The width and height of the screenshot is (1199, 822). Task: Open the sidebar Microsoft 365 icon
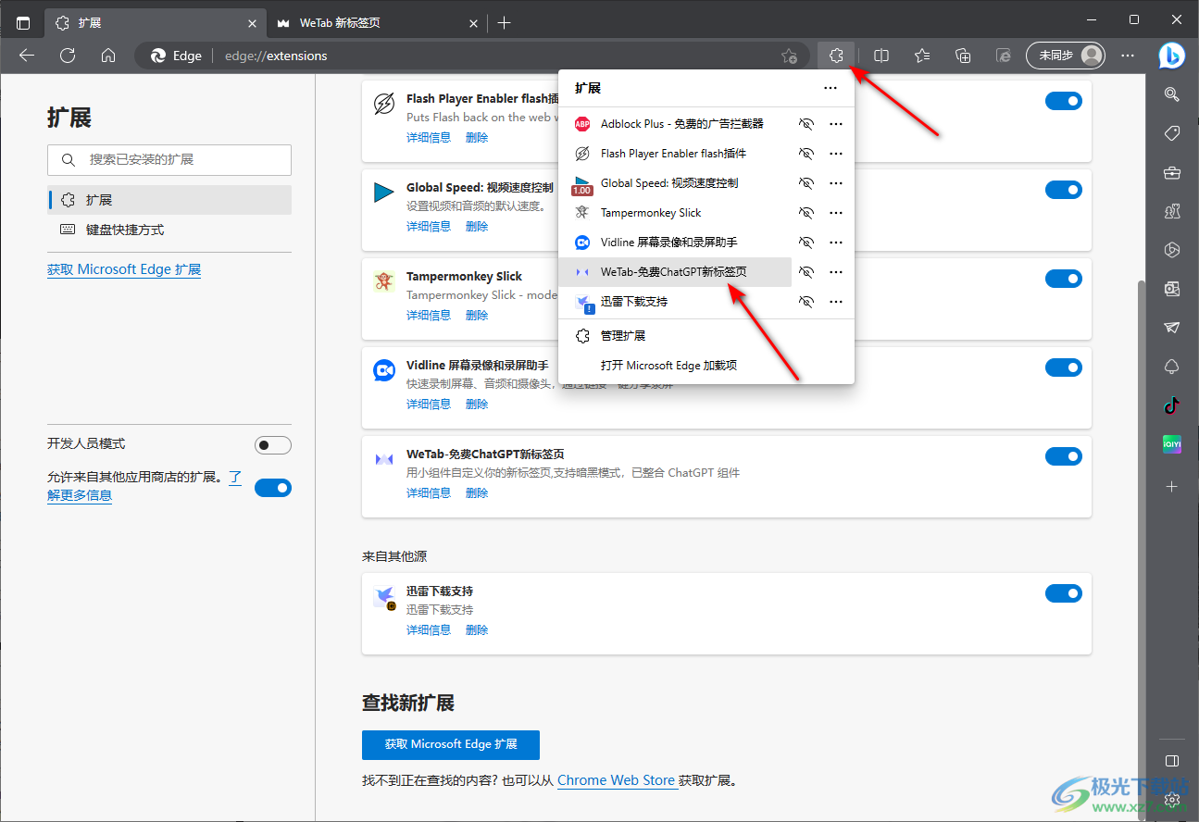click(x=1172, y=250)
